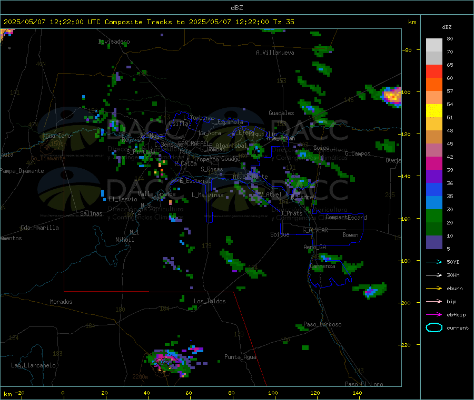Click the 'A_Villanueva' map label
Viewport: 474px width, 400px height.
[x=275, y=53]
